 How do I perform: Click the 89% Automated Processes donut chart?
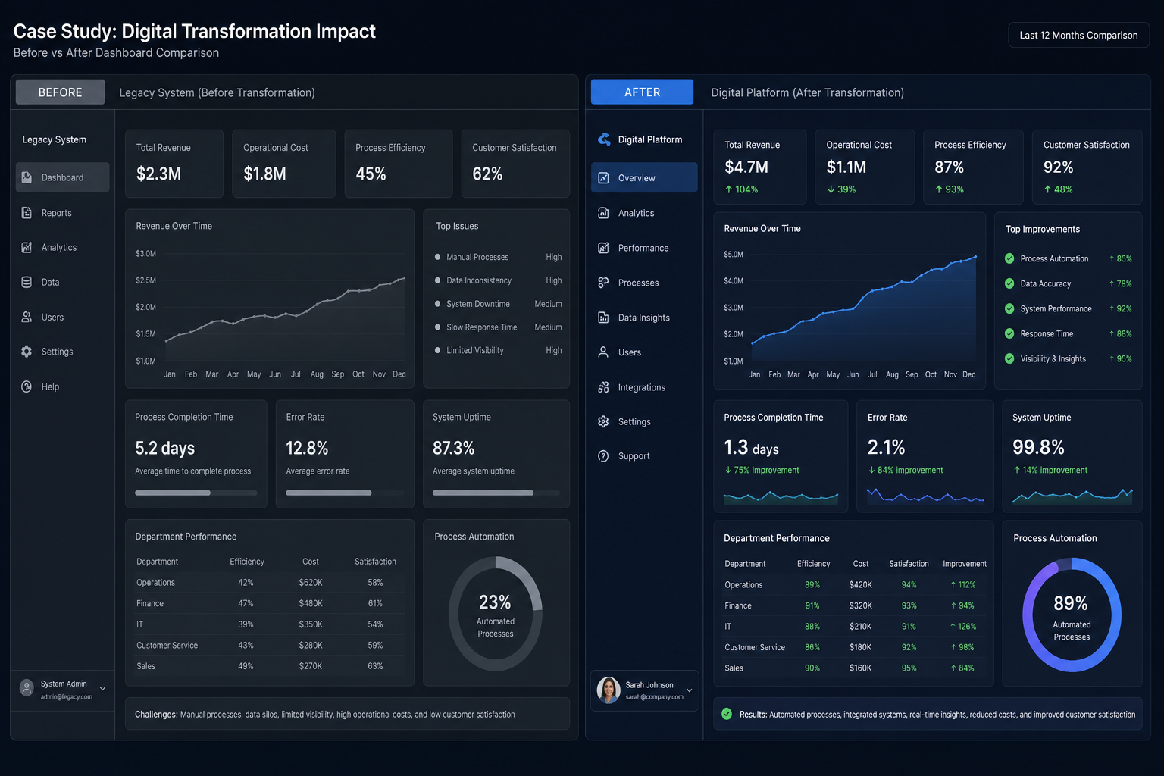point(1072,615)
